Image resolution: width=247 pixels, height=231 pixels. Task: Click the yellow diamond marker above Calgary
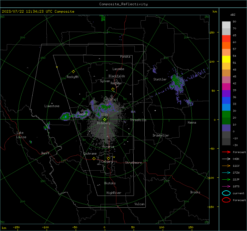108,158
